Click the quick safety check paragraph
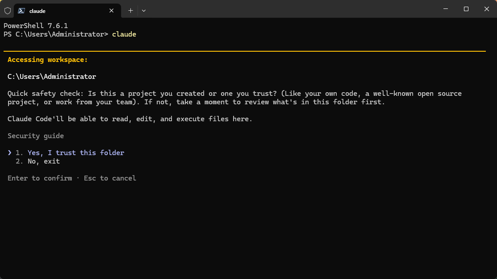 pyautogui.click(x=234, y=97)
